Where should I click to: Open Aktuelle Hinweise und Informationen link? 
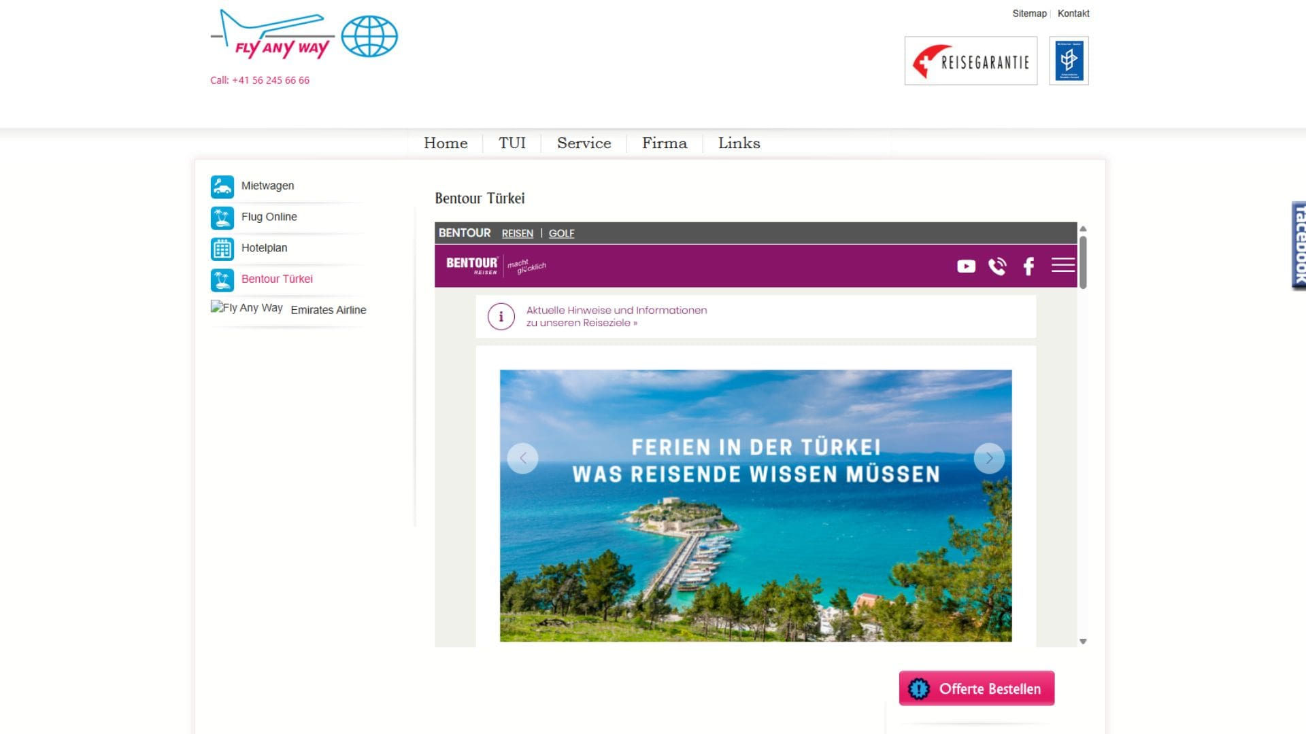(616, 317)
